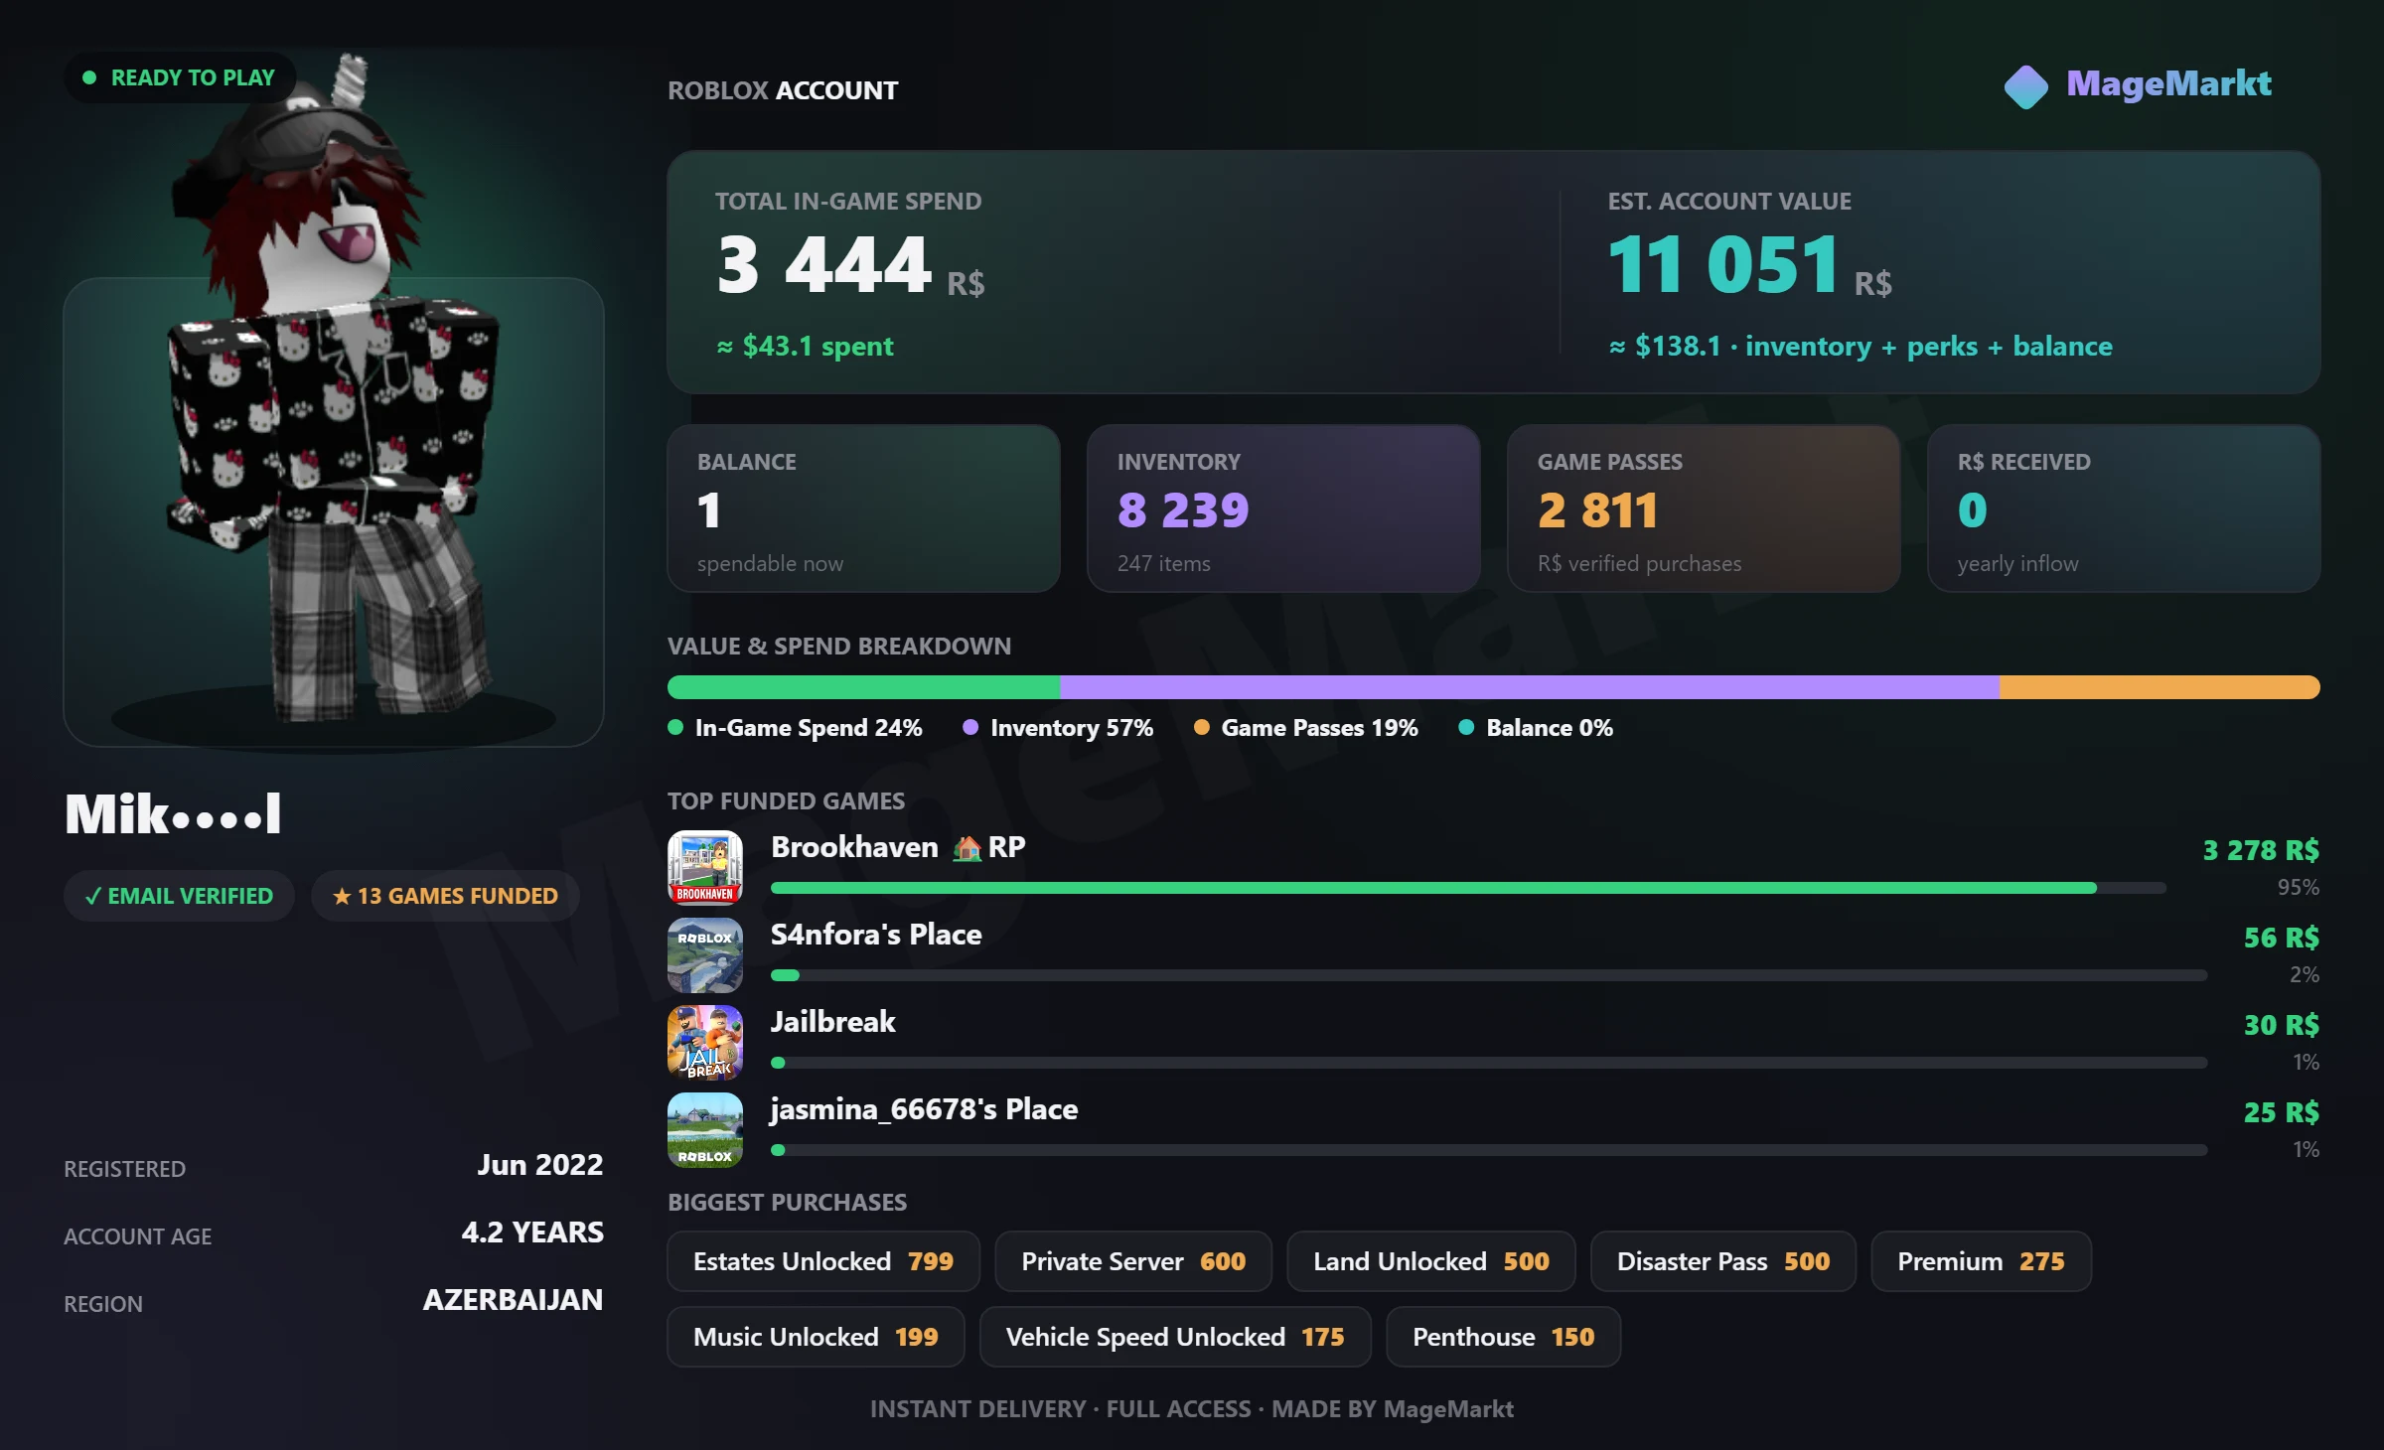The height and width of the screenshot is (1450, 2384).
Task: Select the Premium 275 purchase chip
Action: pyautogui.click(x=1982, y=1261)
